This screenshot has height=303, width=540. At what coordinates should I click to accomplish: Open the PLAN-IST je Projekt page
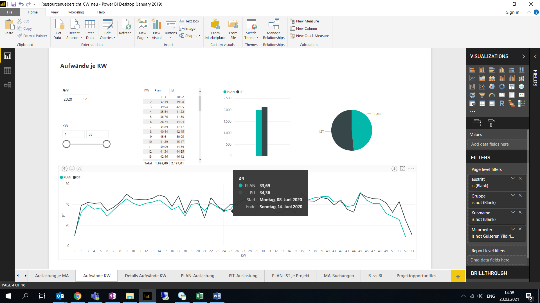[x=291, y=276]
